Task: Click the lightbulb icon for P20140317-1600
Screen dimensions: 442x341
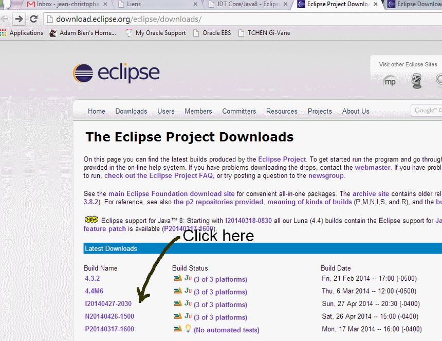Action: 188,329
